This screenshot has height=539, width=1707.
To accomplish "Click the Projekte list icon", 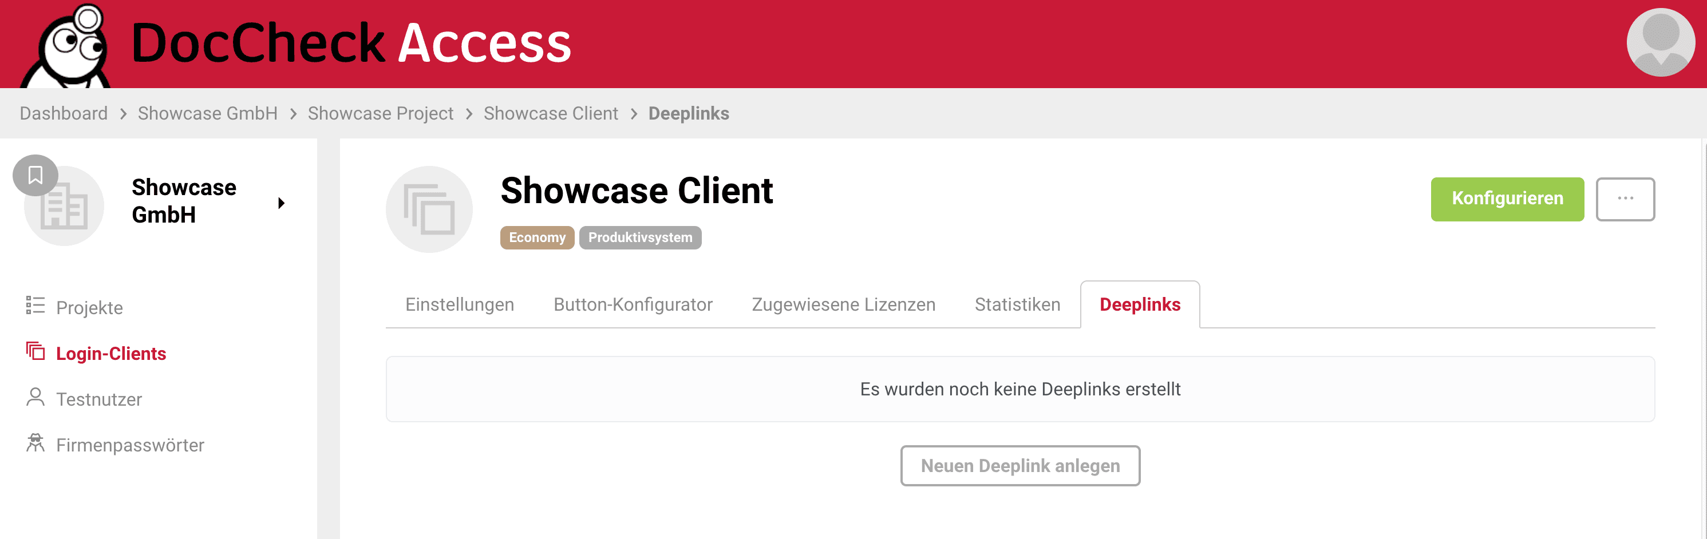I will coord(35,305).
